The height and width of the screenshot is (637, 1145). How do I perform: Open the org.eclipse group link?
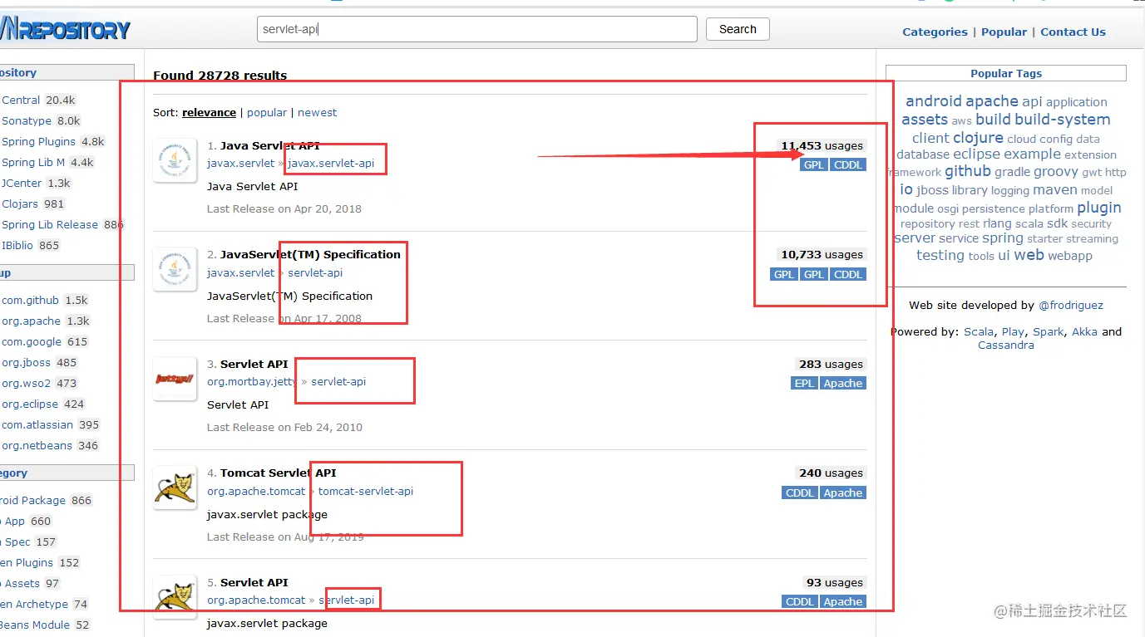click(30, 404)
